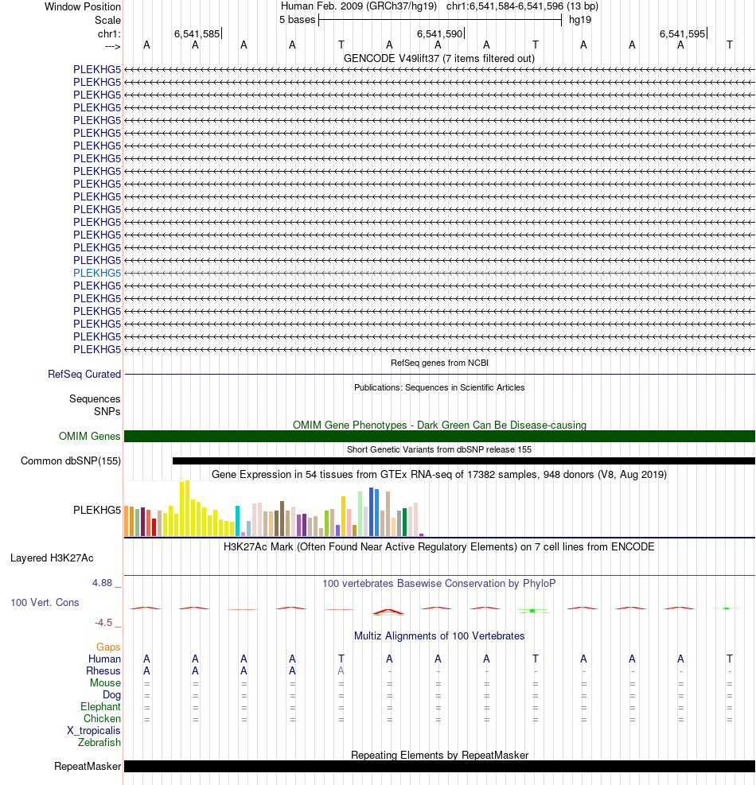Click the 'RepeatMasker' track label
756x785 pixels.
pyautogui.click(x=88, y=767)
